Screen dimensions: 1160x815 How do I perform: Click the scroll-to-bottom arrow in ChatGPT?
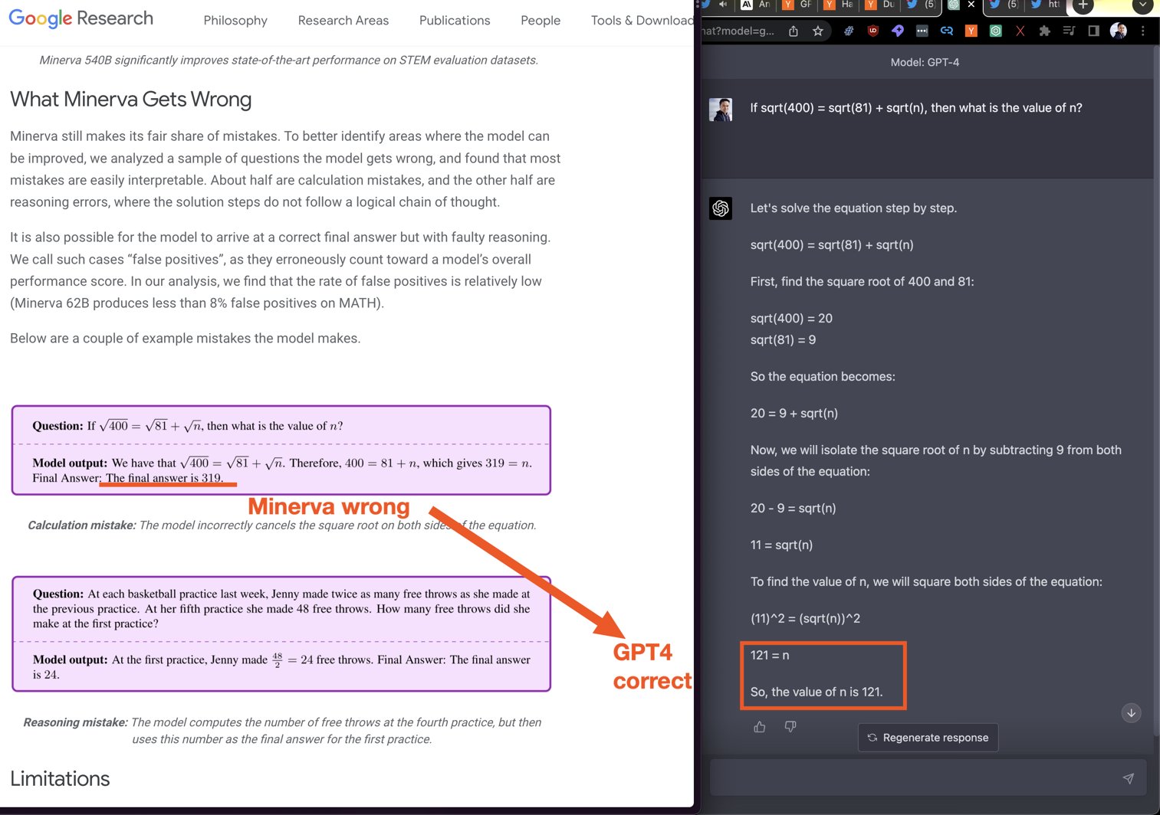[x=1131, y=713]
